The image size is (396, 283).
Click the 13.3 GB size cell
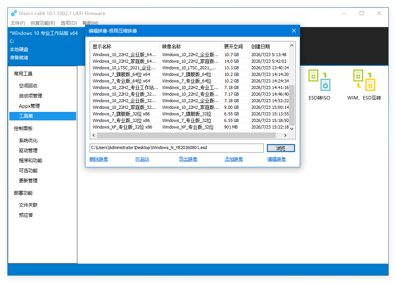coord(231,68)
